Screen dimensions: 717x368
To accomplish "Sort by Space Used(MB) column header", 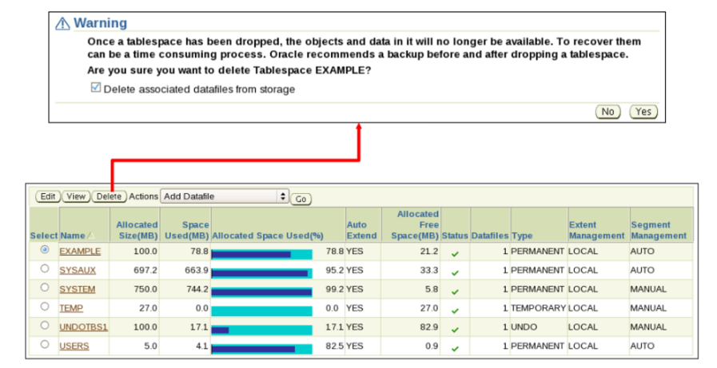I will 187,230.
